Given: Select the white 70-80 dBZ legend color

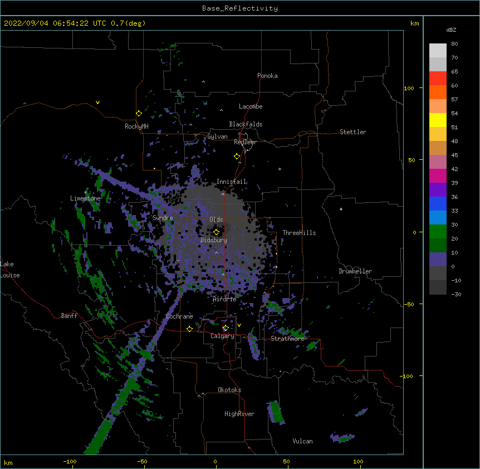Looking at the screenshot, I should tap(438, 51).
